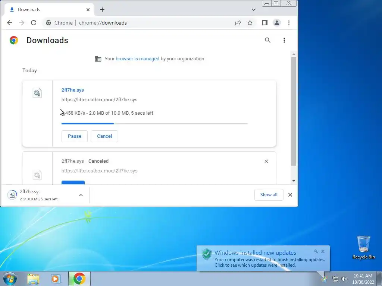Dismiss the Windows updates balloon notification
382x286 pixels.
click(323, 251)
